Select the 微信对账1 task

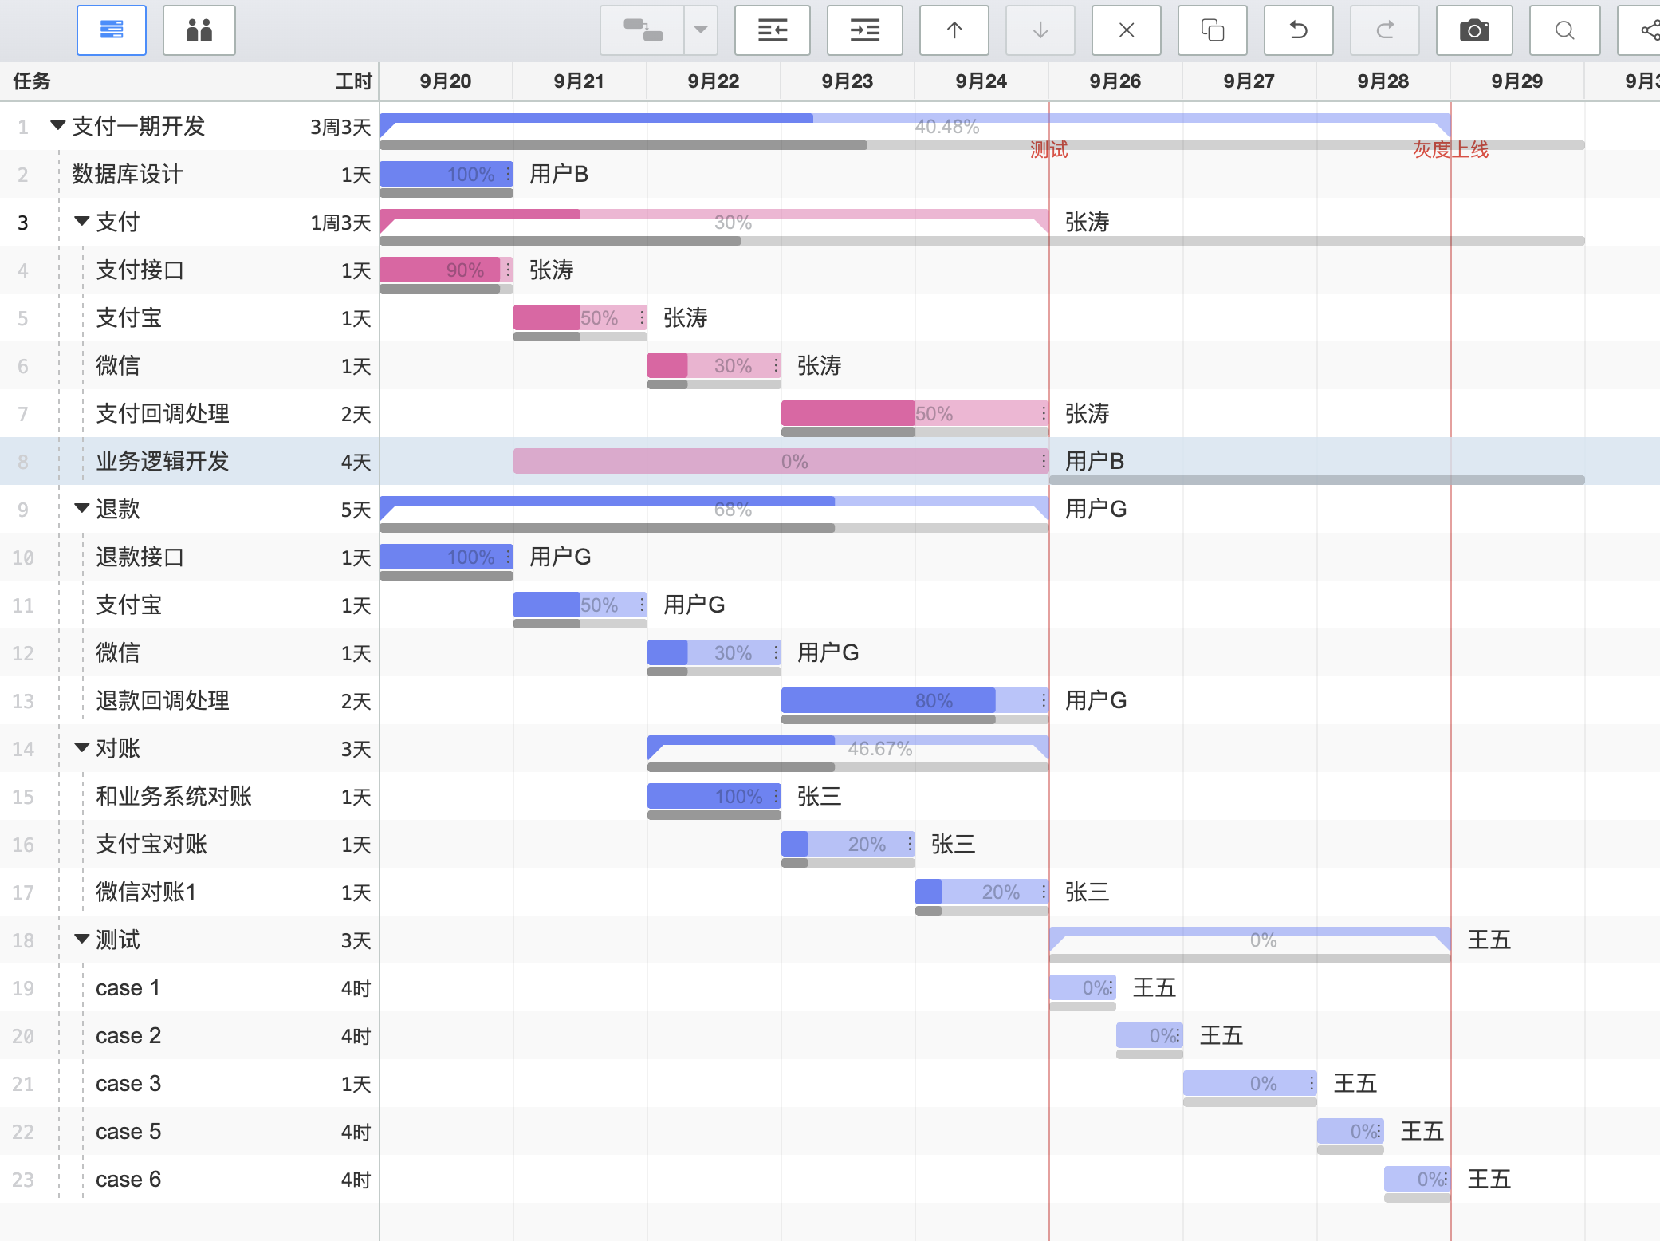(146, 892)
